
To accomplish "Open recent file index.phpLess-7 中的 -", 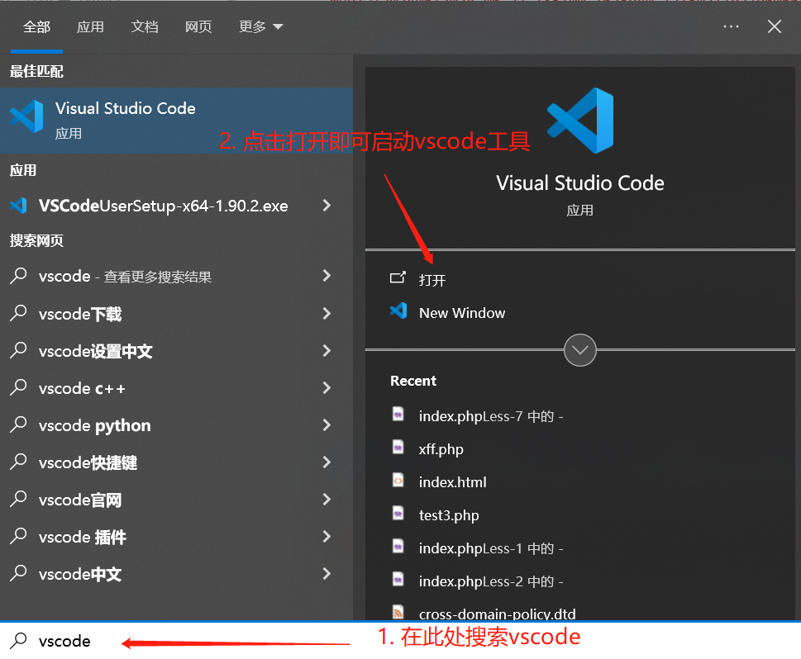I will pos(491,416).
